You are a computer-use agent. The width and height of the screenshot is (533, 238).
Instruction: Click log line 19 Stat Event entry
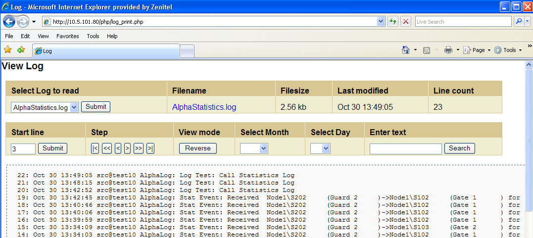click(269, 197)
